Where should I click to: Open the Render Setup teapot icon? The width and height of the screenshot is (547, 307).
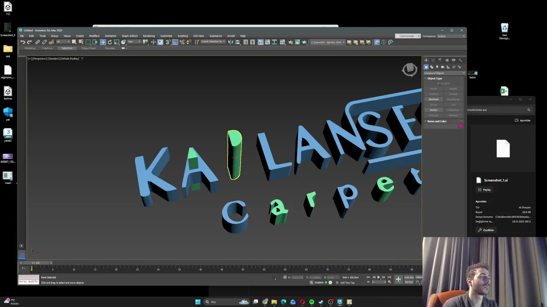291,42
